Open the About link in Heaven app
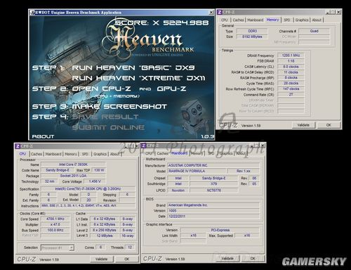The image size is (351, 270). pos(43,136)
